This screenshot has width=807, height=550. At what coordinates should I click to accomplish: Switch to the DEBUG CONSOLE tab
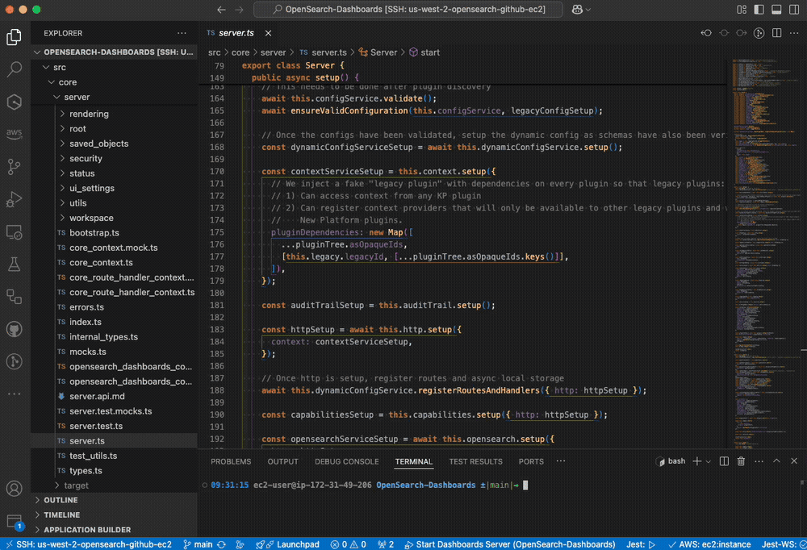pos(346,461)
